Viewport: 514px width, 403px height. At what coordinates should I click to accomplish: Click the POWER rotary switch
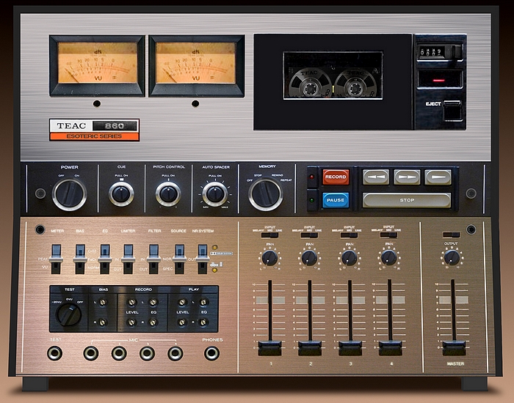tap(69, 194)
